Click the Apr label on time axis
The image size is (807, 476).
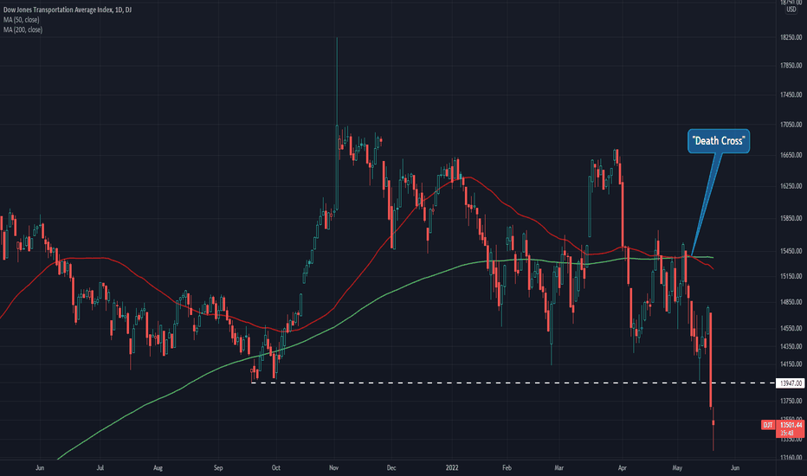tap(623, 467)
